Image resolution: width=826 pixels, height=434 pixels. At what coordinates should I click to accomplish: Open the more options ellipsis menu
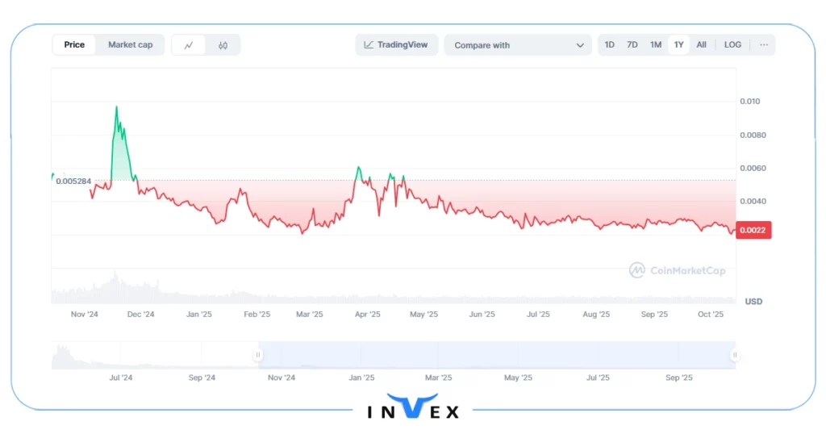point(763,45)
